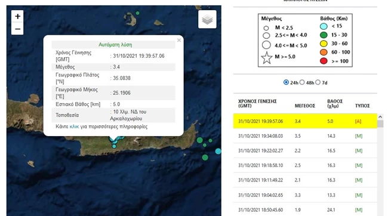Select the 19:22:02.27 earthquake entry
This screenshot has height=216, width=388.
(x=305, y=151)
